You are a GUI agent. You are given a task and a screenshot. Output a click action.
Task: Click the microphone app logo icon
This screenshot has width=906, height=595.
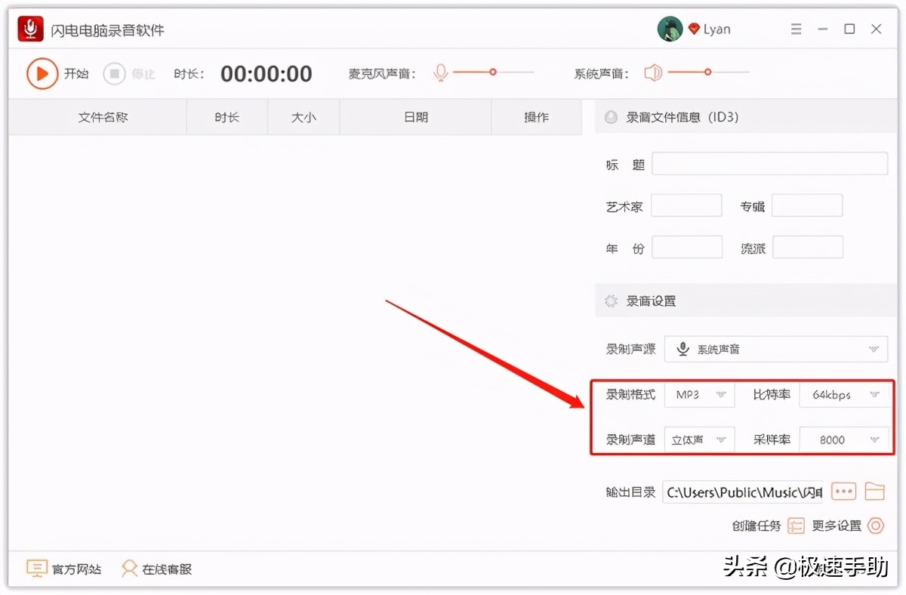29,28
